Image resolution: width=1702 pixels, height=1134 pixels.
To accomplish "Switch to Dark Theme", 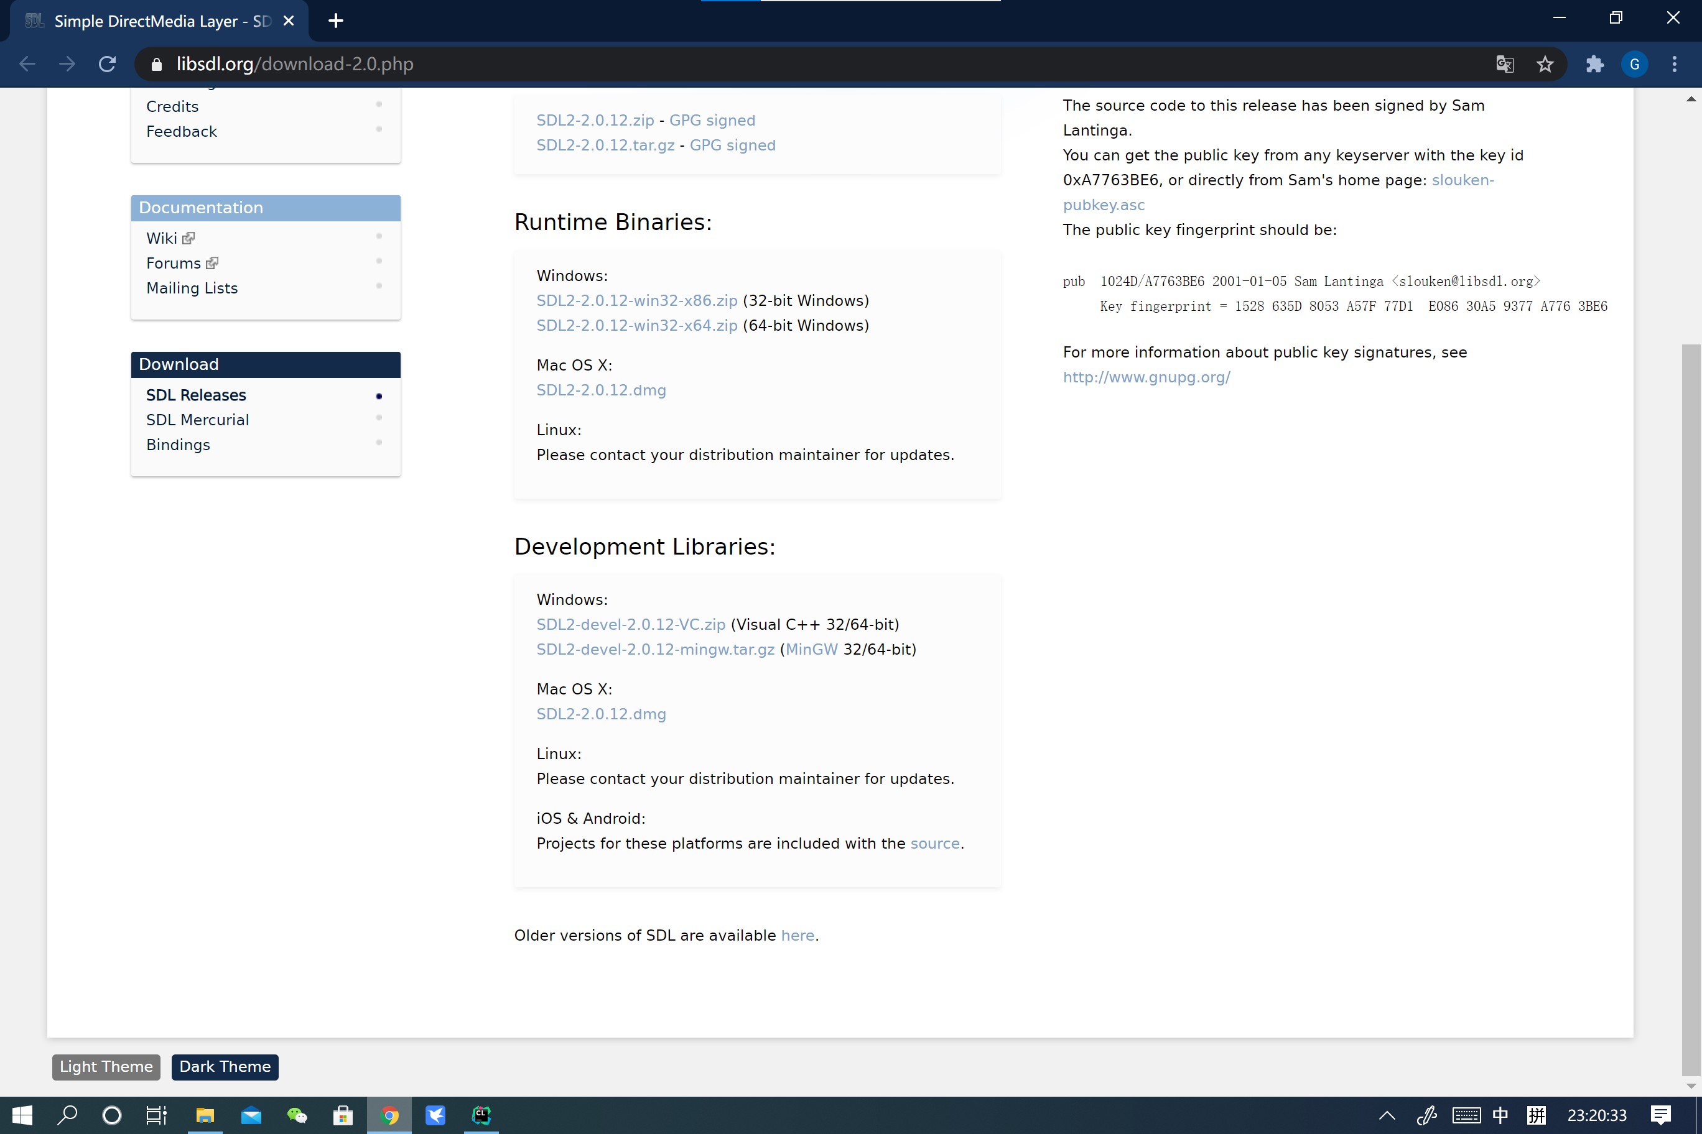I will click(225, 1067).
